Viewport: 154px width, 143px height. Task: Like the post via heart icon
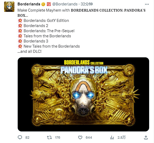click(x=80, y=138)
